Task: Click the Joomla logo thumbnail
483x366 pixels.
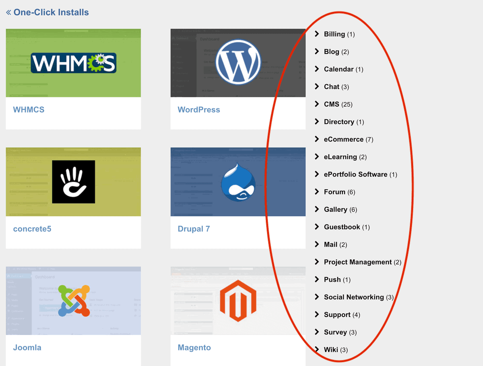Action: click(73, 300)
